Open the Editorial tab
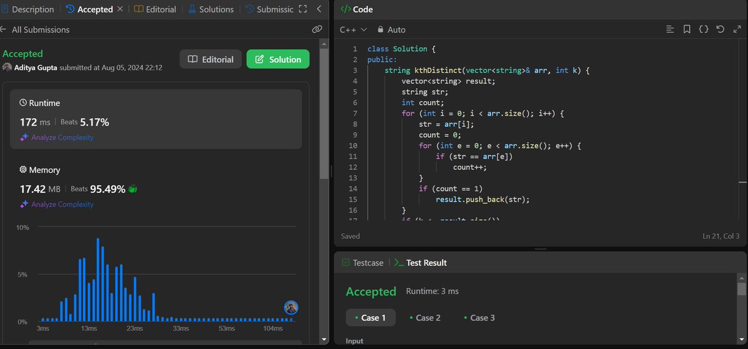This screenshot has width=748, height=349. (x=155, y=9)
